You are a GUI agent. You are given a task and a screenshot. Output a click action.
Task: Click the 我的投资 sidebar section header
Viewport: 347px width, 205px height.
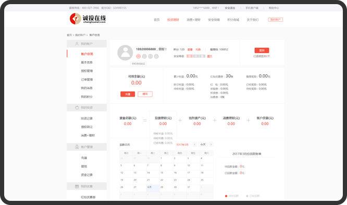point(86,107)
